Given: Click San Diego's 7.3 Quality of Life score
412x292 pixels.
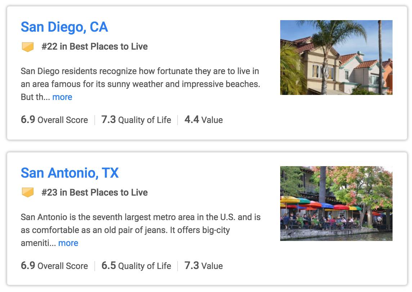Looking at the screenshot, I should 136,120.
